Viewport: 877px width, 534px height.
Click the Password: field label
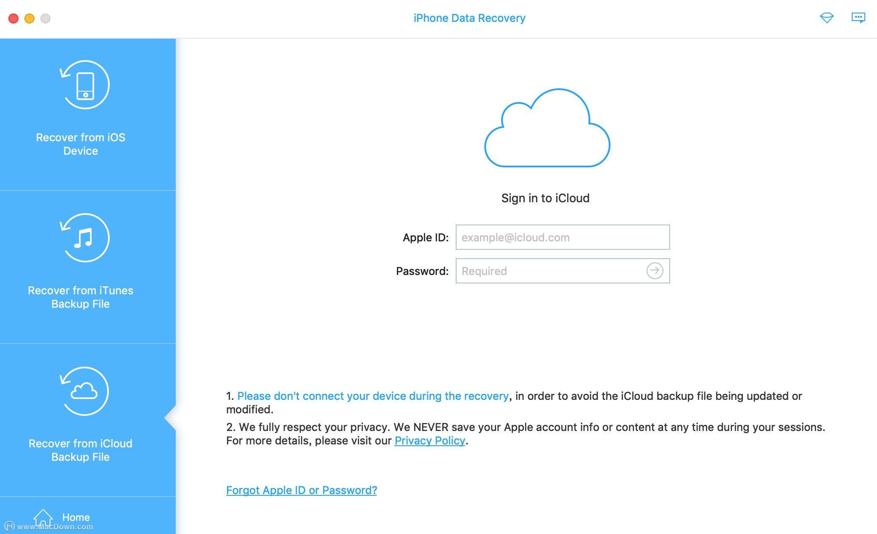click(422, 271)
